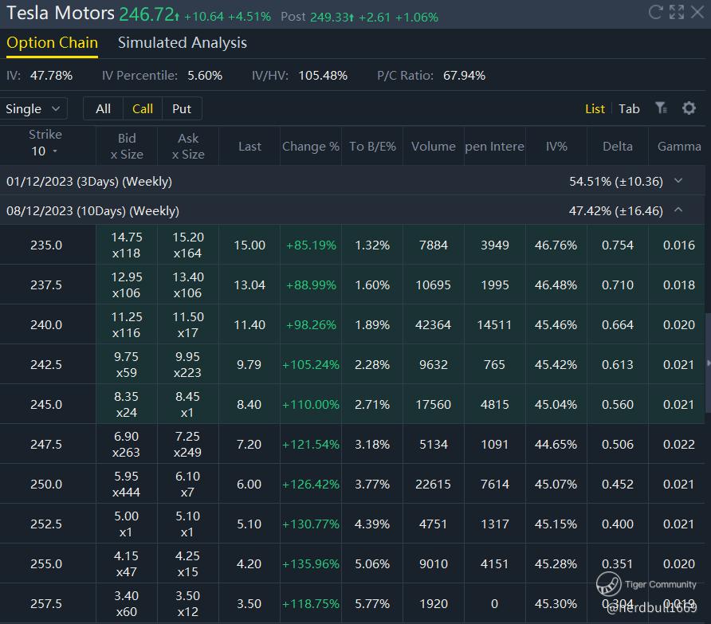Sort by the Volume column header
Viewport: 711px width, 624px height.
pos(433,147)
